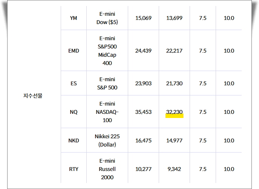Select E-mini NASDAQ-100 product name

(107, 112)
